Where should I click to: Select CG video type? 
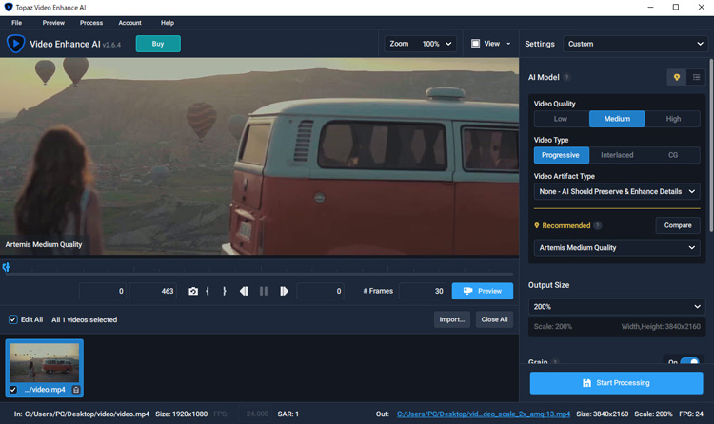coord(673,155)
